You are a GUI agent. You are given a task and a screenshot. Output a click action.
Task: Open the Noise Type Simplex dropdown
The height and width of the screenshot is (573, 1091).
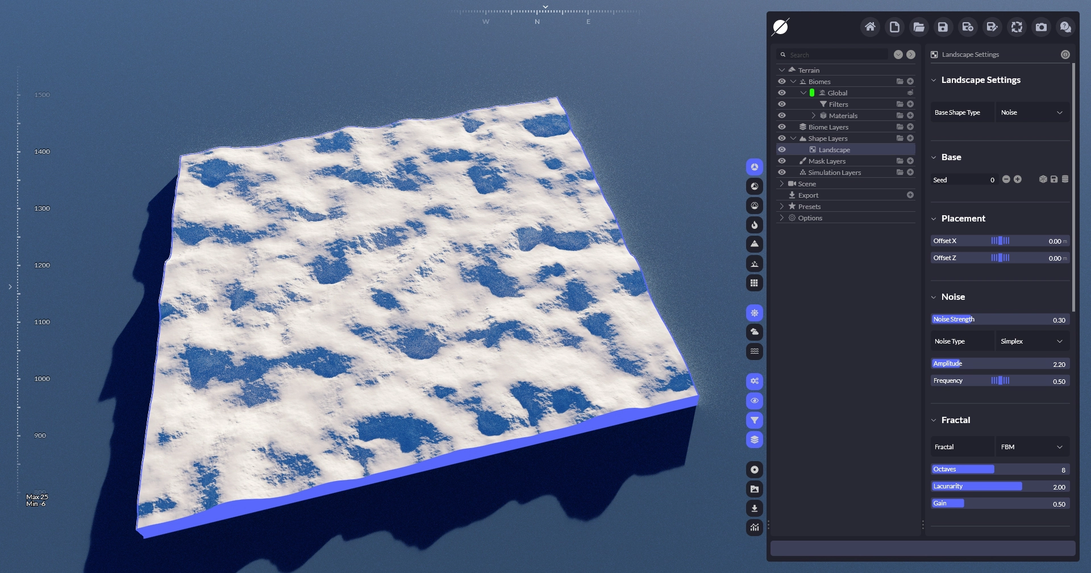point(1032,341)
